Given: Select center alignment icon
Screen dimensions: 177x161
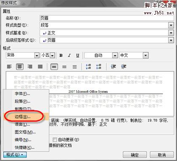Looking at the screenshot, I should click(x=20, y=66).
